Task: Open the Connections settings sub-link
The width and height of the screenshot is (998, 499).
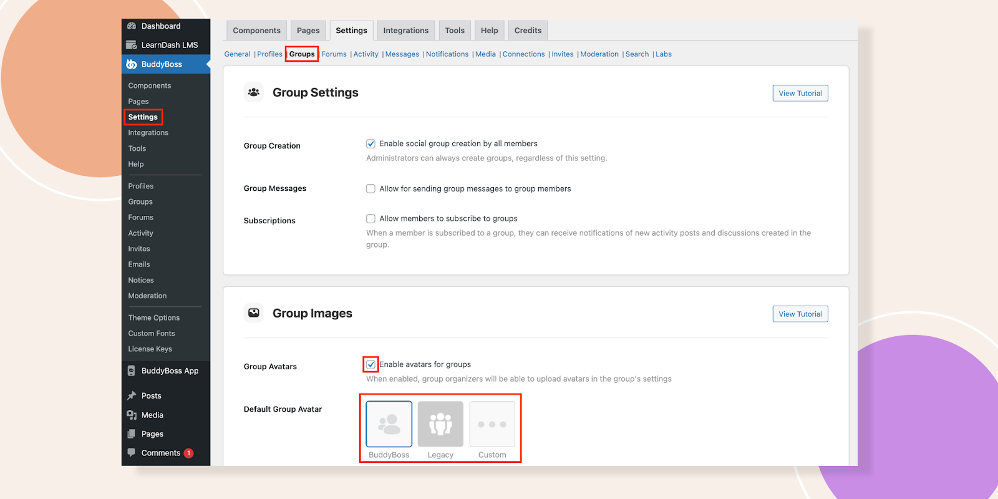Action: (x=524, y=54)
